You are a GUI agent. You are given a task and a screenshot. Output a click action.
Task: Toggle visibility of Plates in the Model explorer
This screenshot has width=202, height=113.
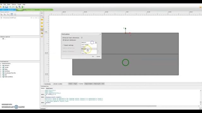pyautogui.click(x=3, y=69)
